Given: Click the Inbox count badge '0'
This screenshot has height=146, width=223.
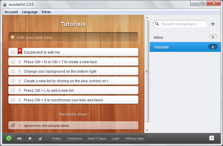Looking at the screenshot, I should [213, 37].
